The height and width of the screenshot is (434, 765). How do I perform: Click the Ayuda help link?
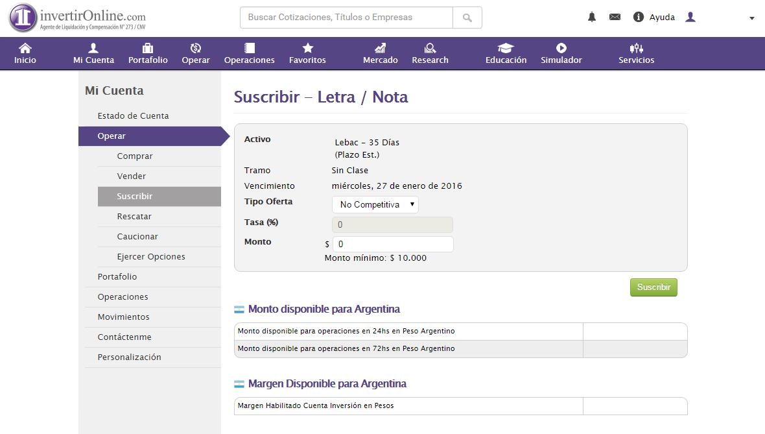tap(662, 18)
